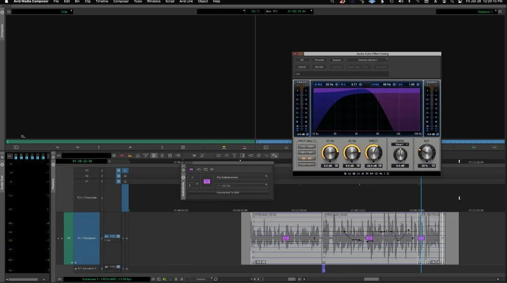The image size is (507, 283).
Task: Click OK in the Audio Suite Effect Dialog
Action: pos(302,60)
